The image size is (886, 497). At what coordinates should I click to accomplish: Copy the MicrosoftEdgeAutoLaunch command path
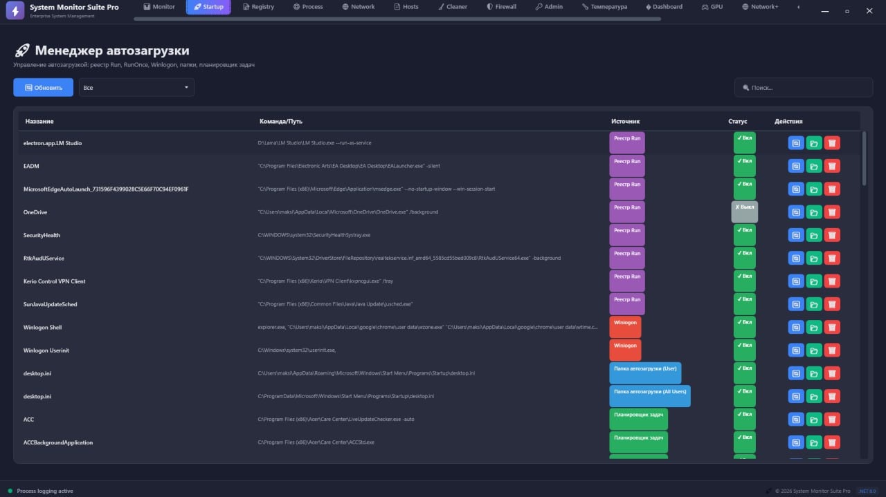coord(796,188)
